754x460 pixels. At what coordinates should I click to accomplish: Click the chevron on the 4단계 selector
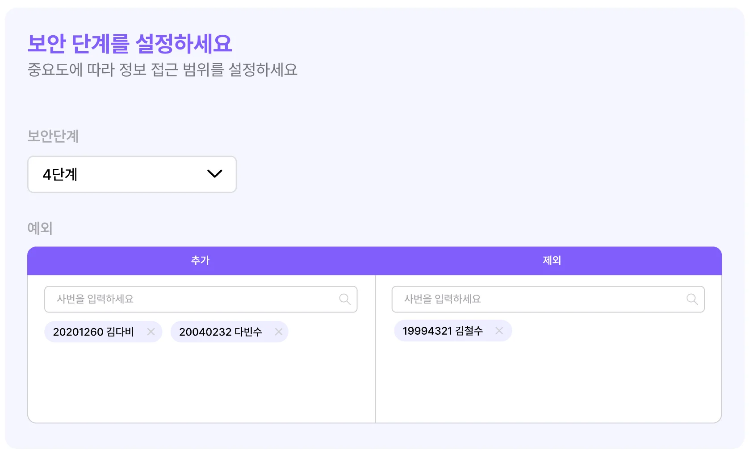coord(214,174)
